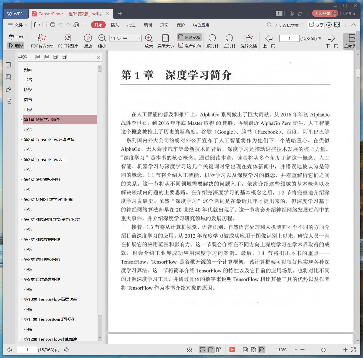Image resolution: width=363 pixels, height=358 pixels.
Task: Click the 分享 share button
Action: tap(316, 25)
